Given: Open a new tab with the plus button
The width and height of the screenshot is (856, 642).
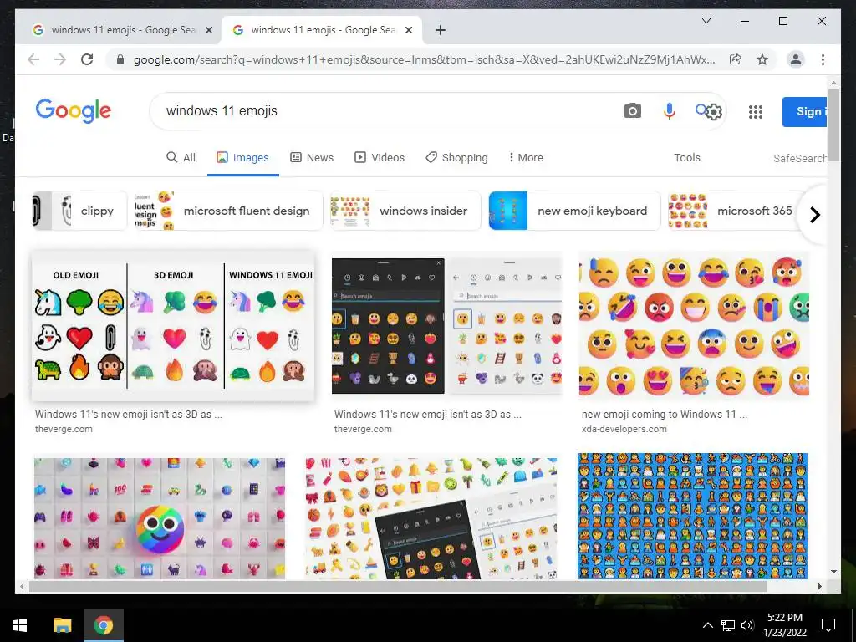Looking at the screenshot, I should pyautogui.click(x=441, y=30).
